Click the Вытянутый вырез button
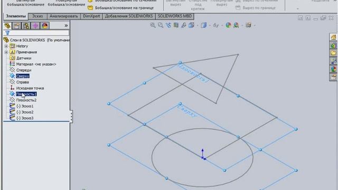This screenshot has height=190, width=338. click(x=175, y=3)
